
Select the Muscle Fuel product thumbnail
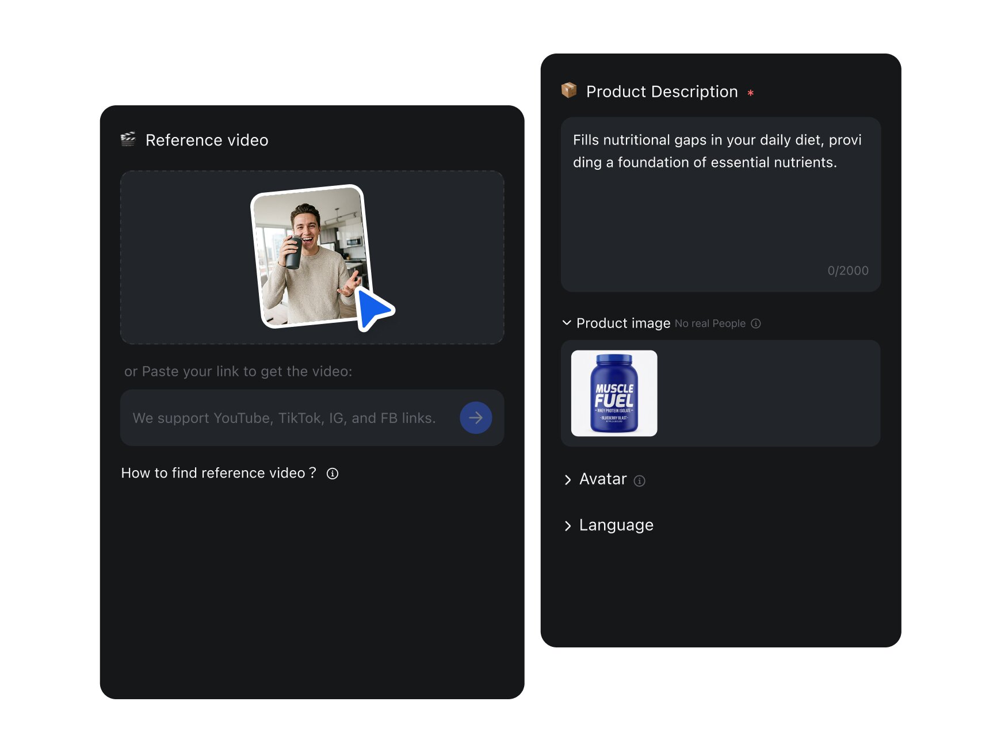tap(613, 393)
